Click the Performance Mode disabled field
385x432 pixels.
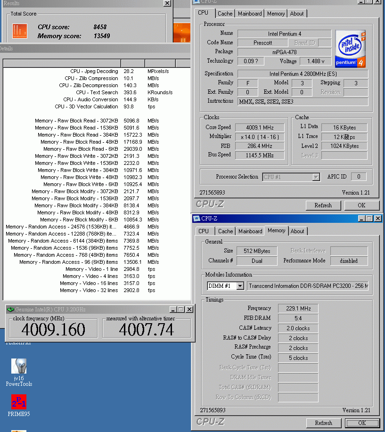point(349,261)
